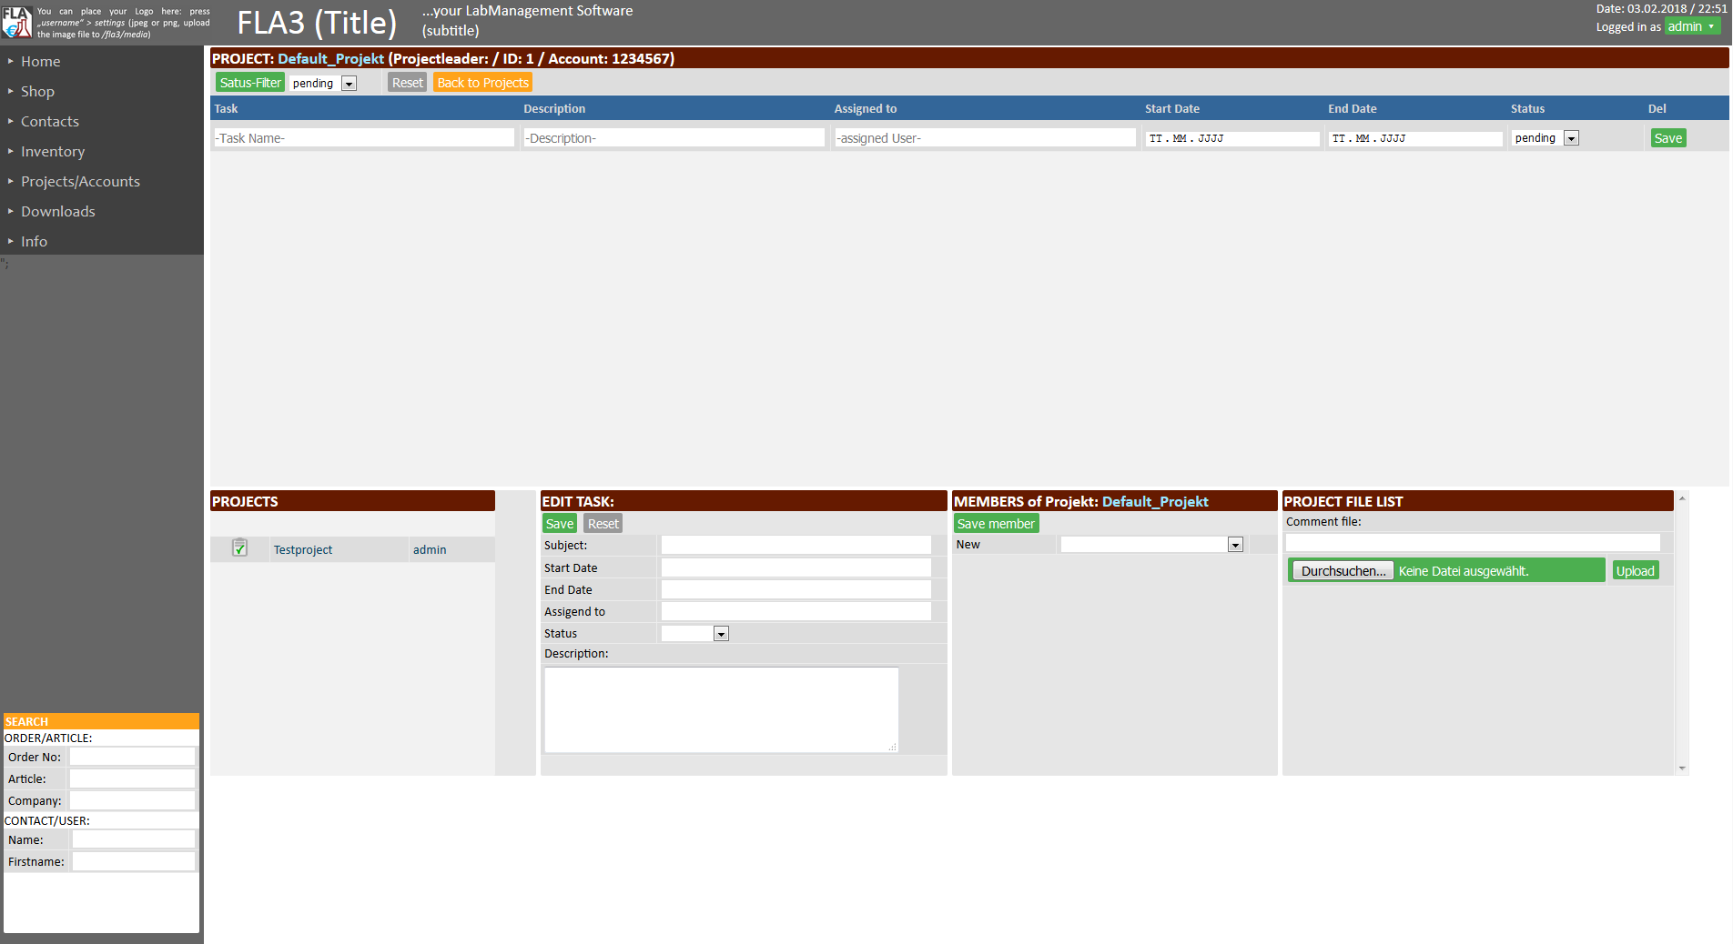Open the Status dropdown in Edit Task panel
The image size is (1733, 944).
tap(721, 633)
